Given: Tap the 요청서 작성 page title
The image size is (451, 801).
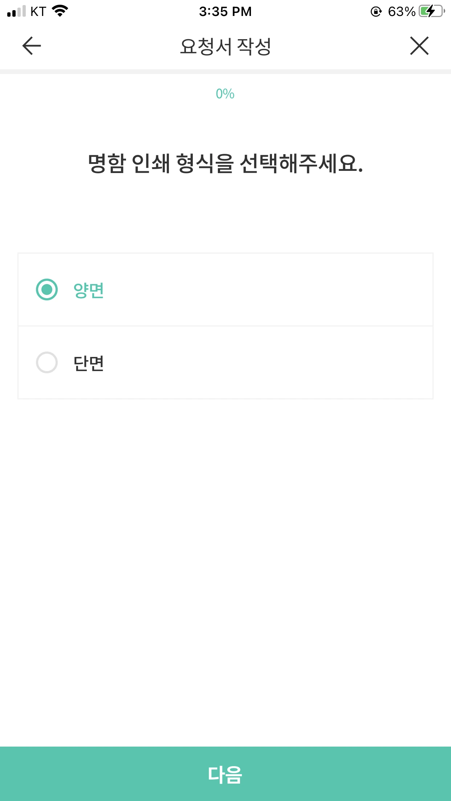Looking at the screenshot, I should coord(225,46).
